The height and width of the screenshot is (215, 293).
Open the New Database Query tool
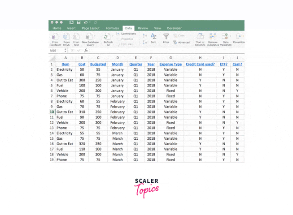(x=90, y=37)
